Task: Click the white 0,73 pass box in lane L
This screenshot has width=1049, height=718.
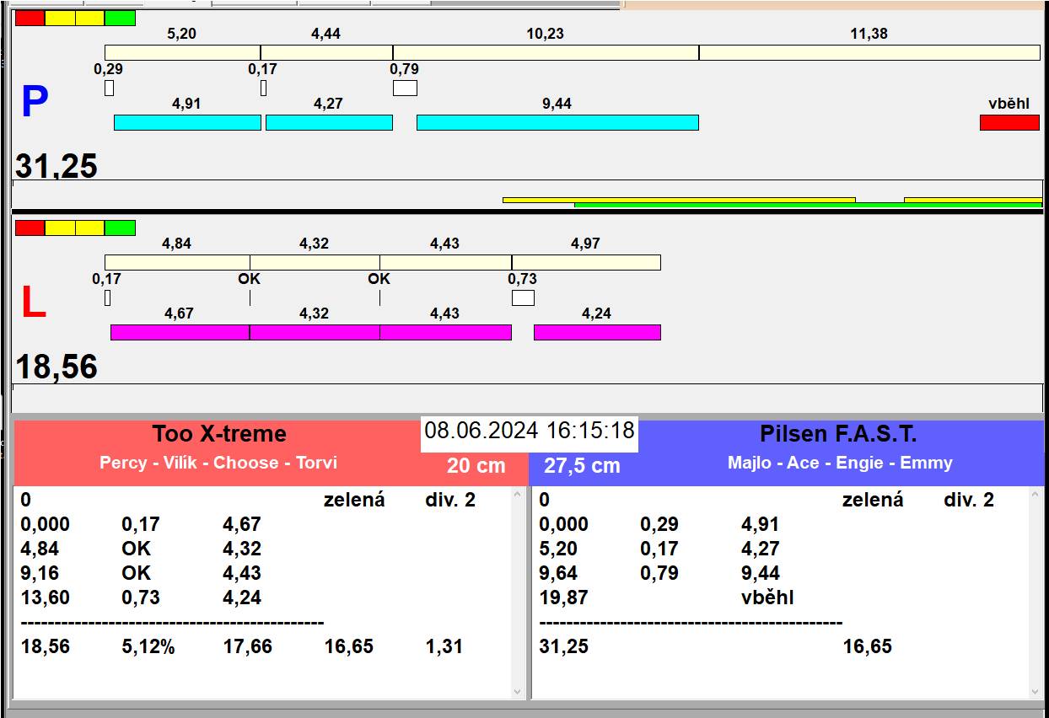Action: coord(523,297)
